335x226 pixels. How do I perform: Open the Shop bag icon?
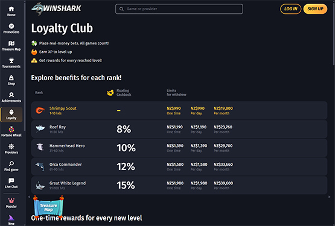(11, 78)
